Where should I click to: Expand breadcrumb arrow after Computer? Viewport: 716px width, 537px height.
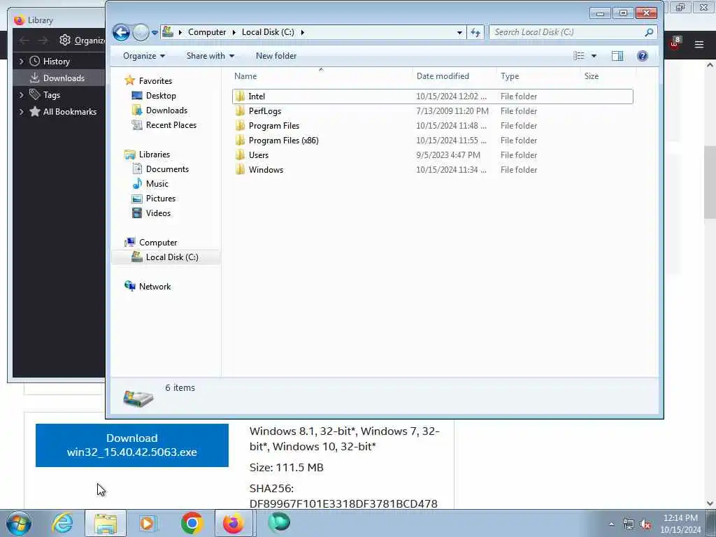click(x=234, y=32)
